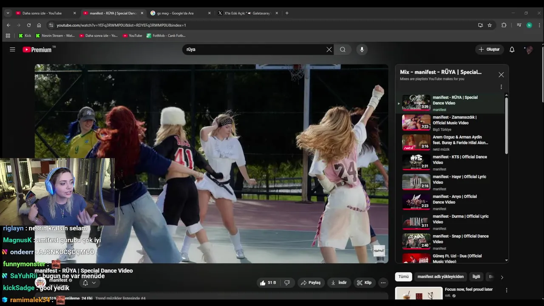Open the Daha sonra izle bookmark
The width and height of the screenshot is (544, 306).
tap(99, 36)
